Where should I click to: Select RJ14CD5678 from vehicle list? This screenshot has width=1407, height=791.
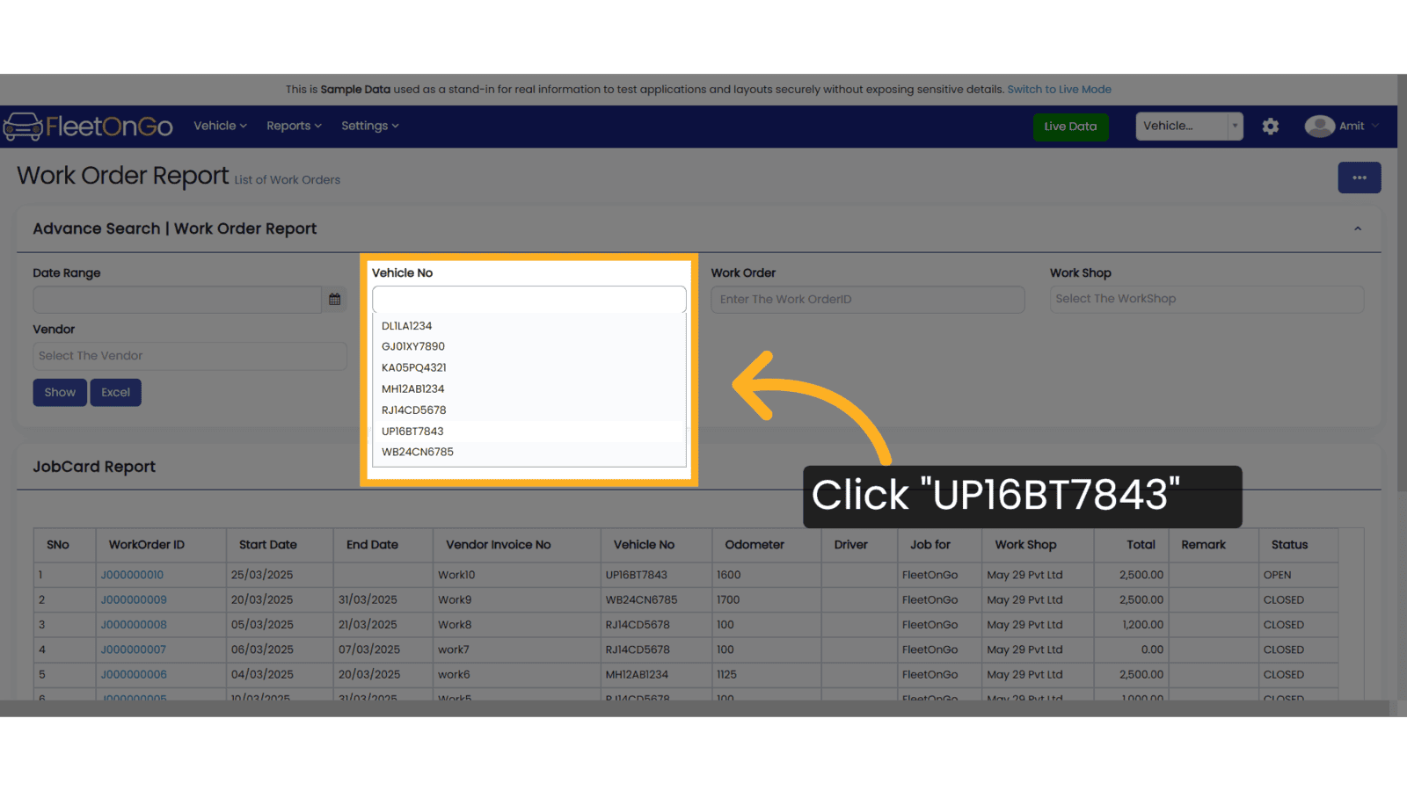[529, 410]
